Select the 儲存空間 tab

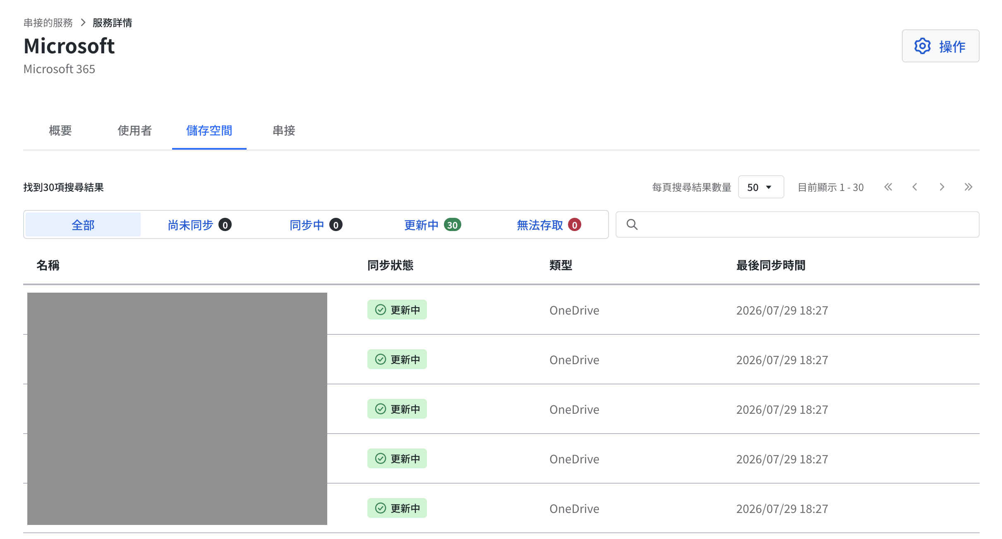209,131
